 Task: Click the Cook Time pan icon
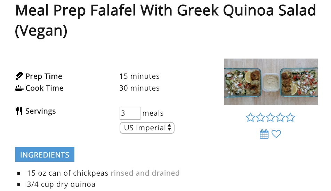point(19,88)
